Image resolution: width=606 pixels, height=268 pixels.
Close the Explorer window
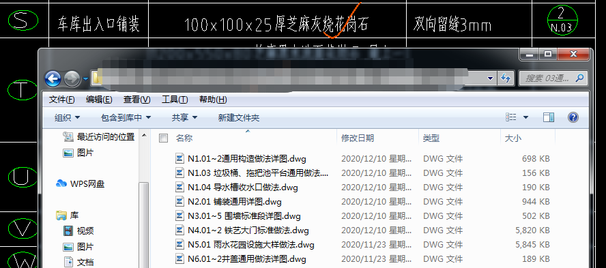pos(573,55)
